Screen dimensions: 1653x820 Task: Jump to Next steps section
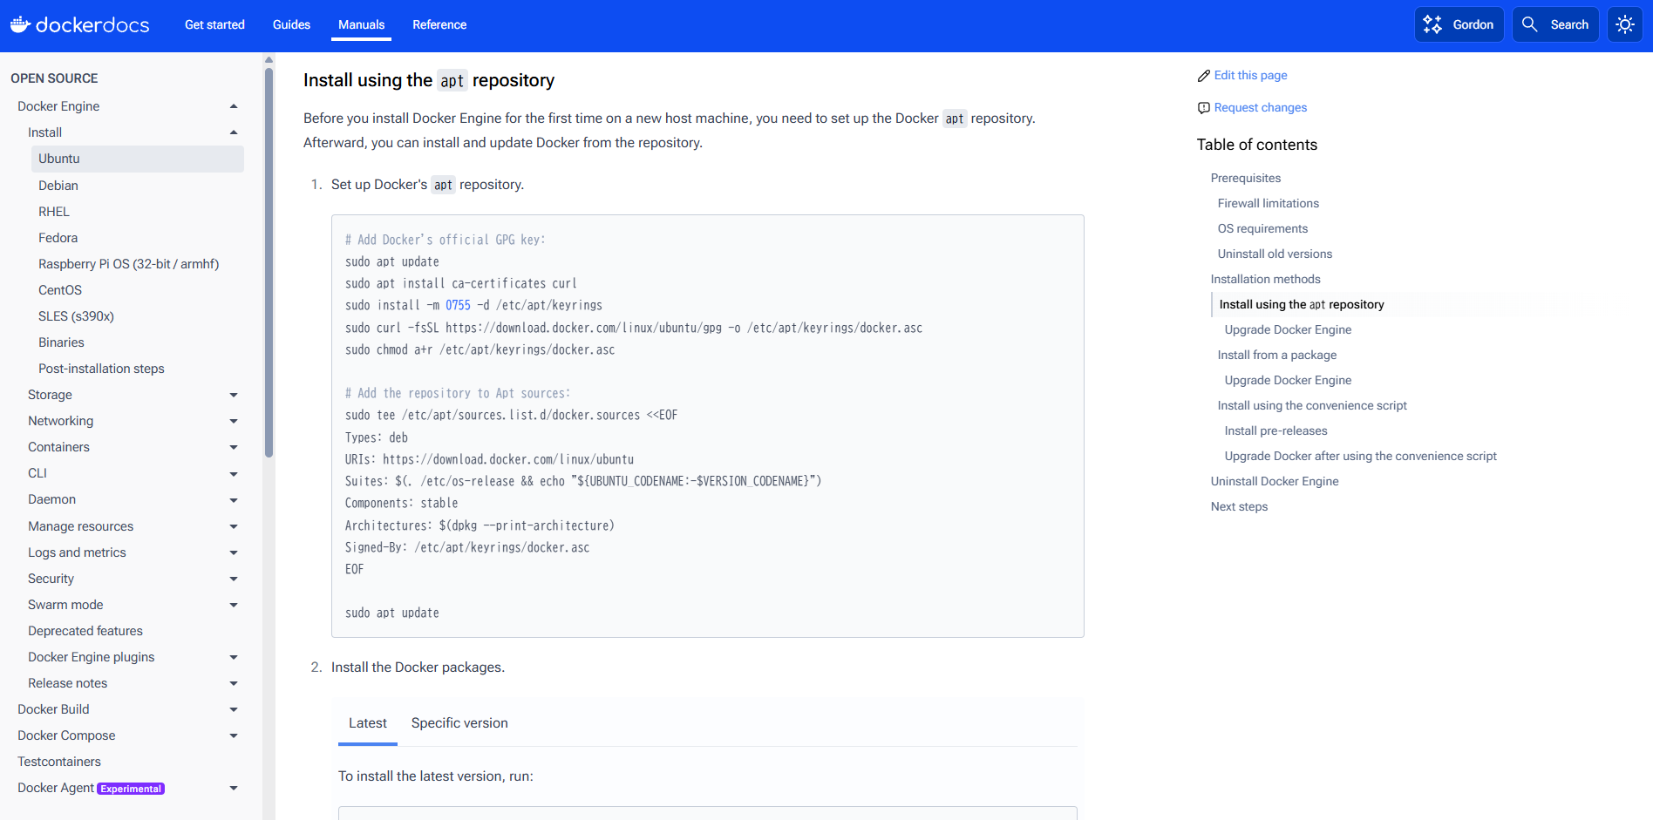(x=1239, y=506)
